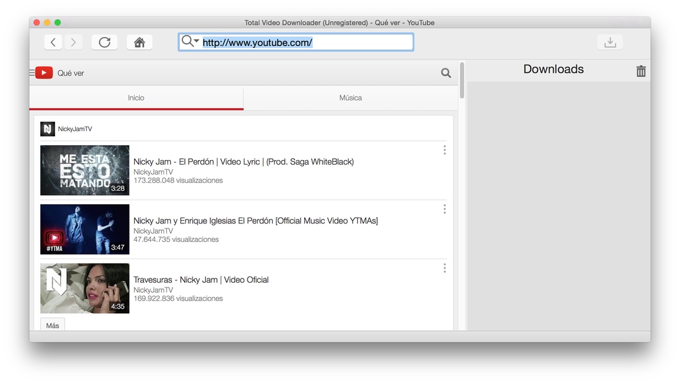This screenshot has height=384, width=680.
Task: Go forward using the forward arrow
Action: [x=73, y=42]
